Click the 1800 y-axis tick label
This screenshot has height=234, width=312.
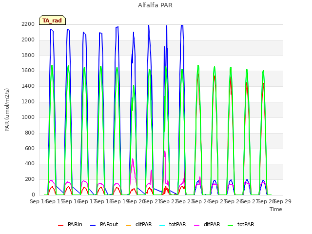28,55
